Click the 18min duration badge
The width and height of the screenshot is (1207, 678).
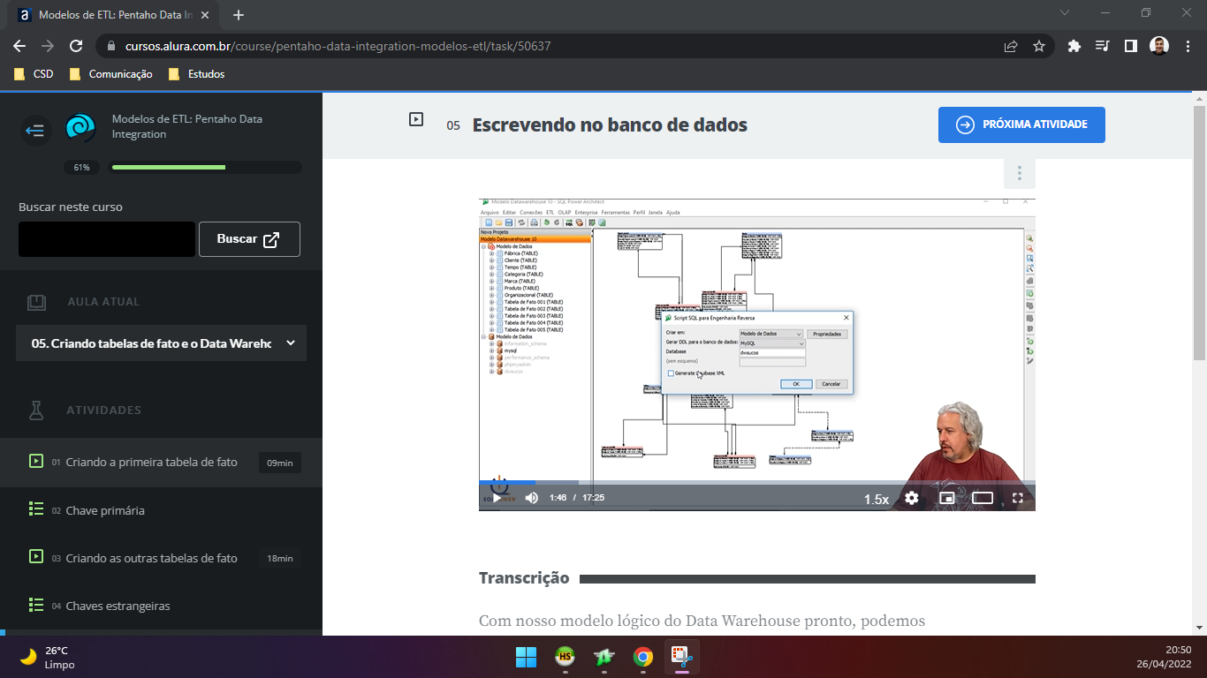click(279, 558)
